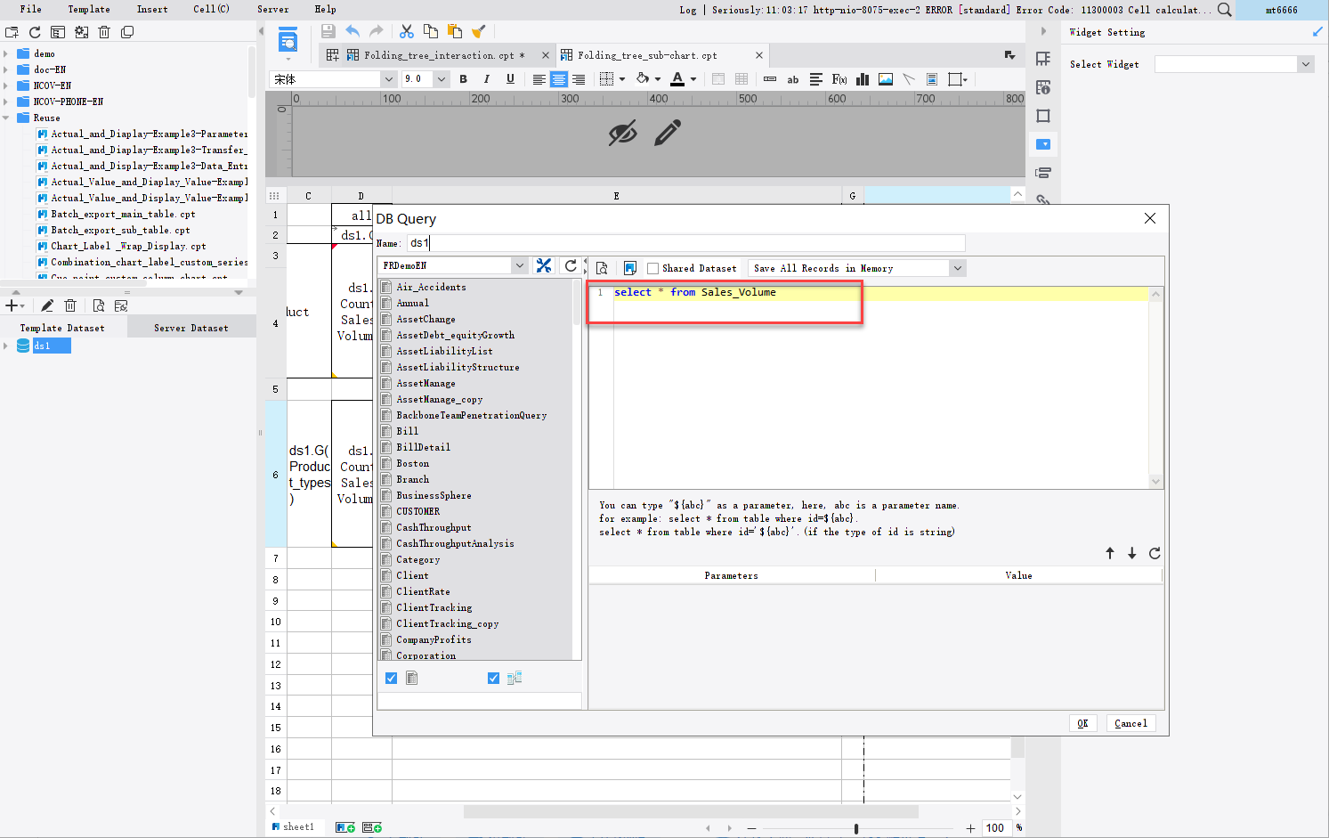1329x838 pixels.
Task: Open Save All Records in Memory dropdown
Action: point(957,268)
